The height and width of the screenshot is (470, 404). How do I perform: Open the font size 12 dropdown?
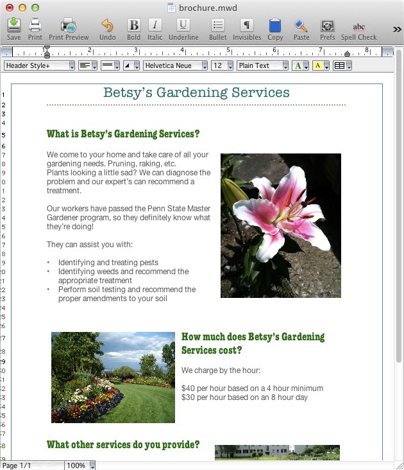(222, 65)
